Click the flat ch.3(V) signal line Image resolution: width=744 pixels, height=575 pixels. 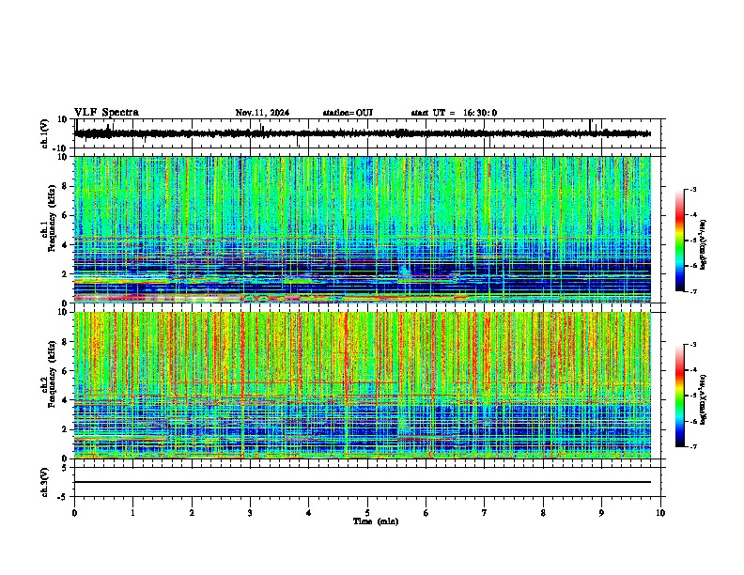tap(363, 482)
